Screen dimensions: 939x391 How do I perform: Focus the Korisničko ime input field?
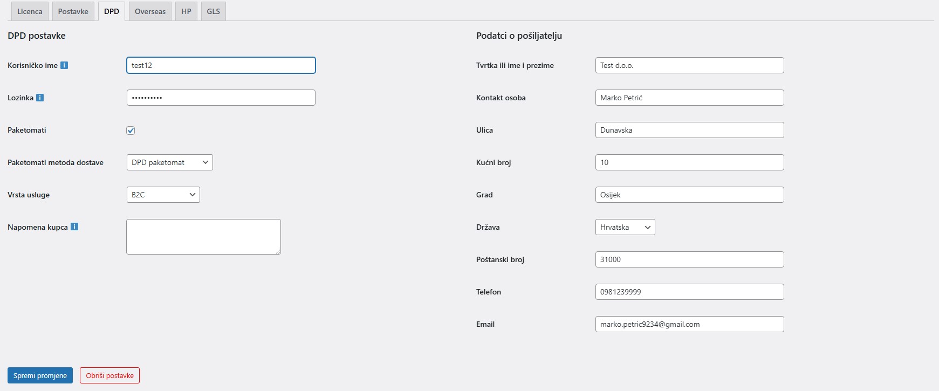click(x=221, y=65)
